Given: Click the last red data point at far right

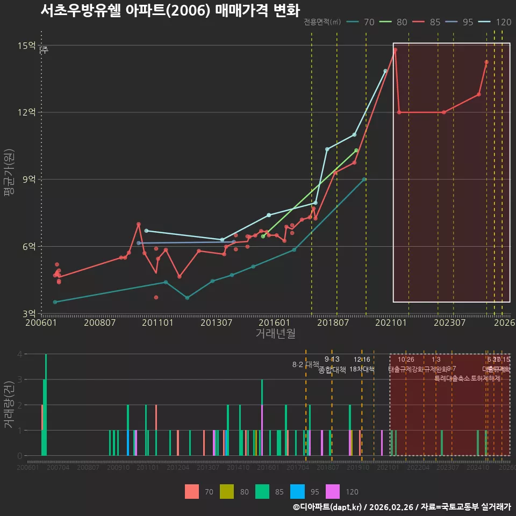Looking at the screenshot, I should [486, 62].
